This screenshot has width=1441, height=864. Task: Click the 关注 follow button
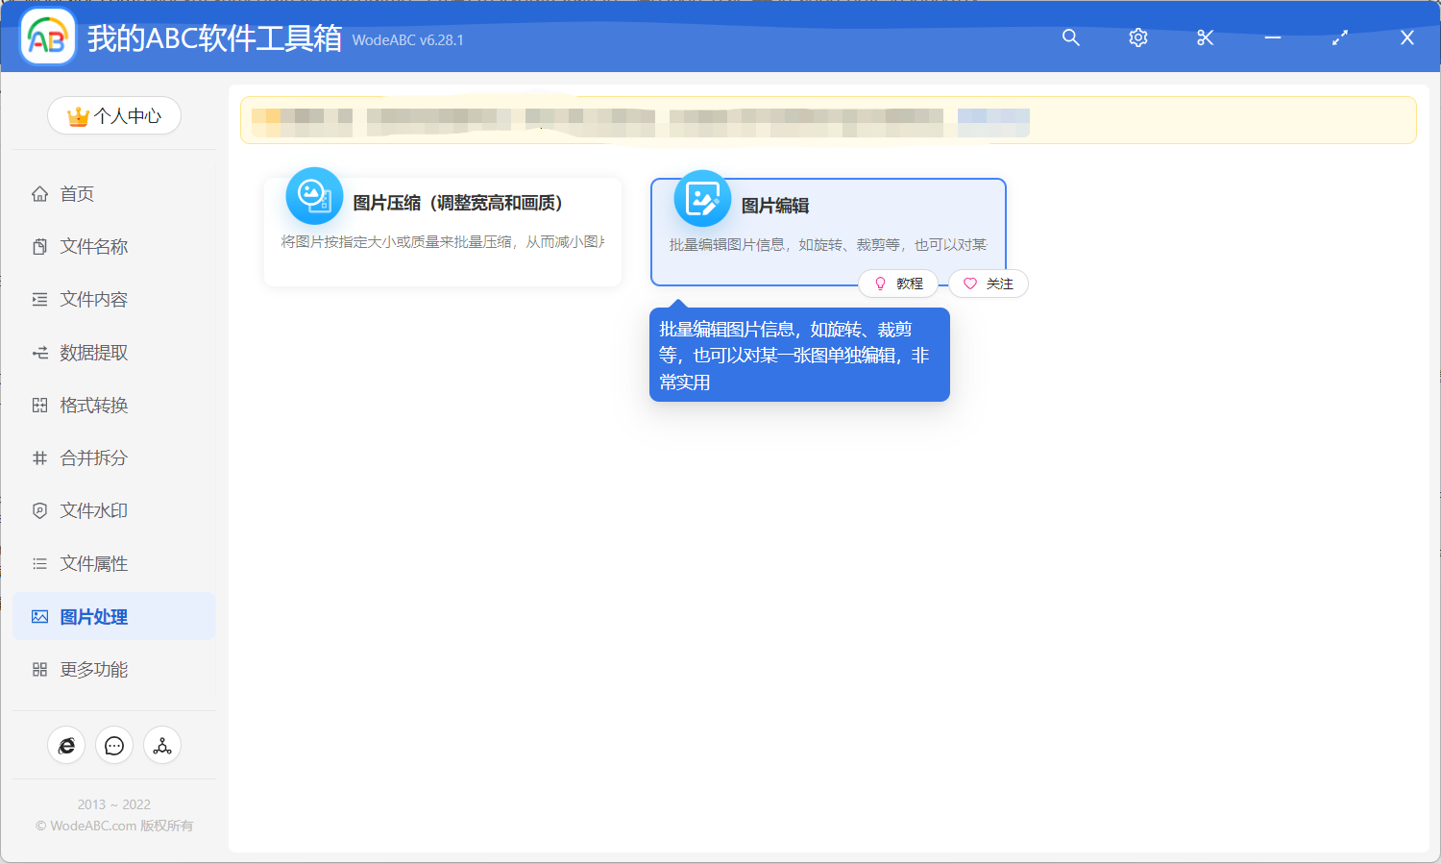pyautogui.click(x=988, y=283)
